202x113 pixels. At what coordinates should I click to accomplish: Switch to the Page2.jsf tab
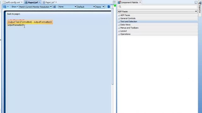[x=33, y=2]
